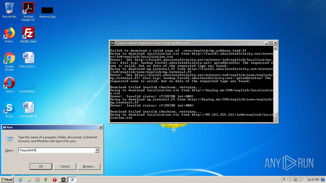
Task: Open Opera from the taskbar
Action: pyautogui.click(x=55, y=180)
